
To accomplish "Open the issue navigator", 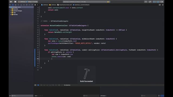I will (21, 5).
